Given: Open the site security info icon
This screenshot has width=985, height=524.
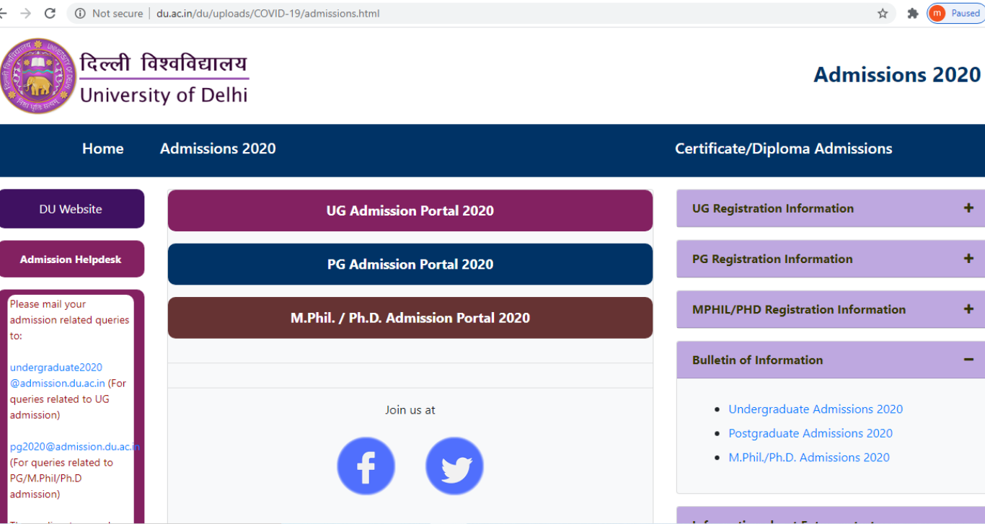Looking at the screenshot, I should click(x=79, y=12).
